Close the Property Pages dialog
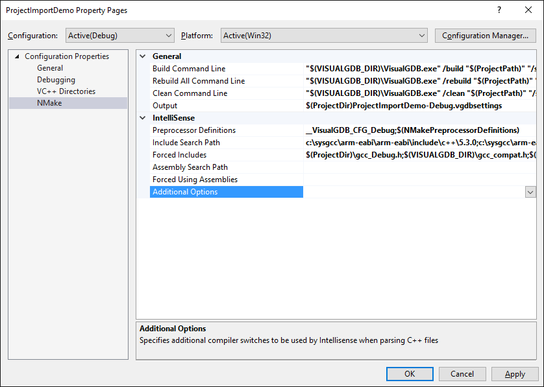 528,10
